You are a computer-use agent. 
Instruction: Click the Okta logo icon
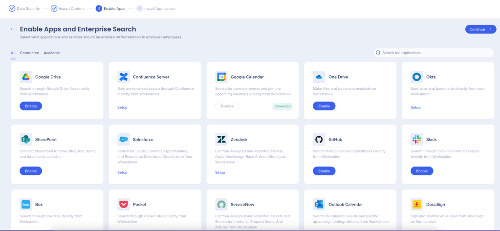(416, 77)
